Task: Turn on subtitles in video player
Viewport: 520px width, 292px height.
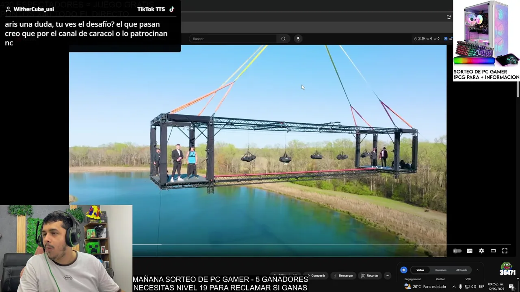Action: [470, 251]
